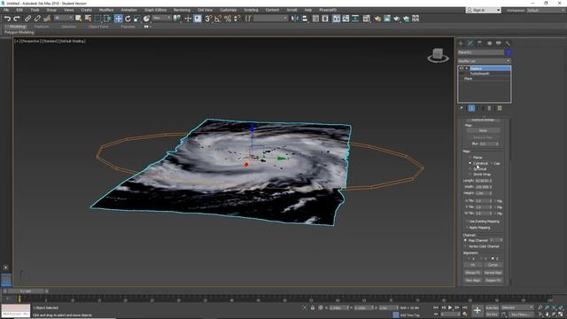
Task: Open the Workspaces Default dropdown
Action: 546,10
